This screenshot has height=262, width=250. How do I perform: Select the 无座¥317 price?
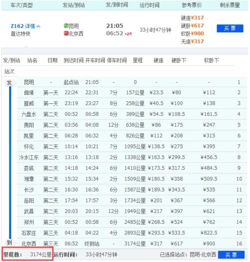(x=192, y=41)
